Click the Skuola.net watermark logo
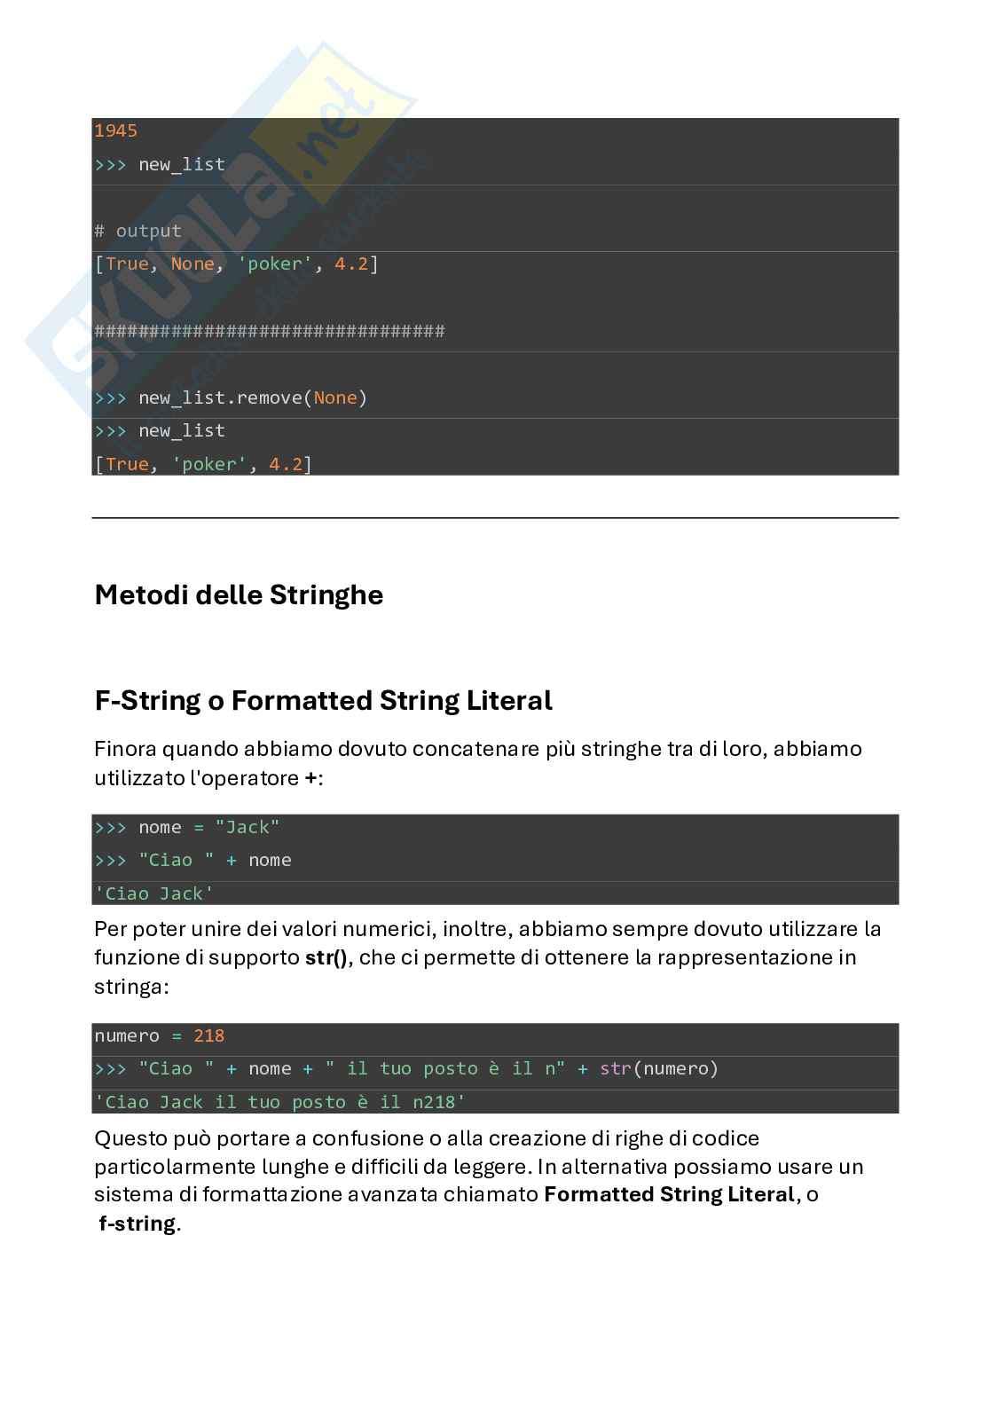The width and height of the screenshot is (990, 1401). pyautogui.click(x=222, y=213)
